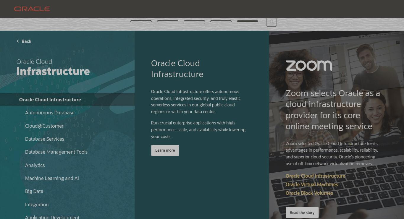Open Application Development menu entry
This screenshot has height=219, width=404.
pyautogui.click(x=52, y=217)
